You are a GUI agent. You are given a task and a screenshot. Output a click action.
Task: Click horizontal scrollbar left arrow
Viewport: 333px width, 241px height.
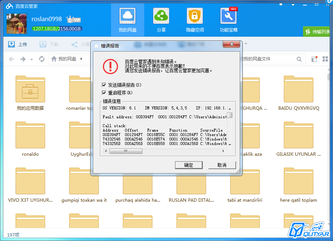point(106,151)
